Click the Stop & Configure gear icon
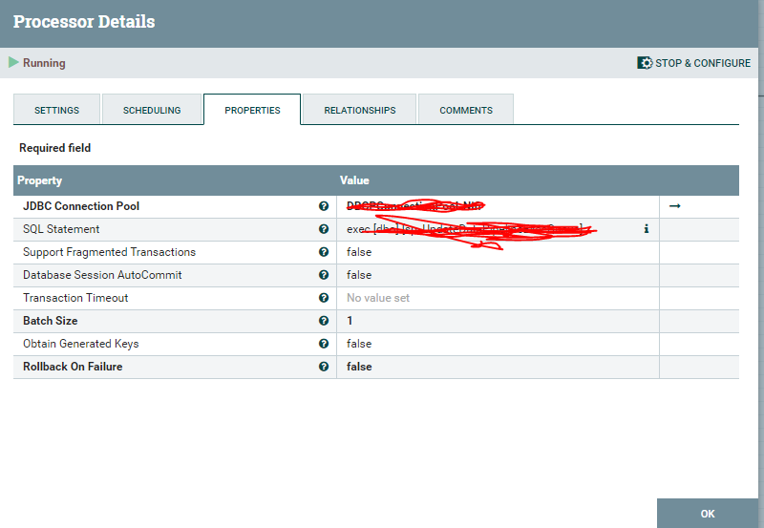 tap(644, 63)
